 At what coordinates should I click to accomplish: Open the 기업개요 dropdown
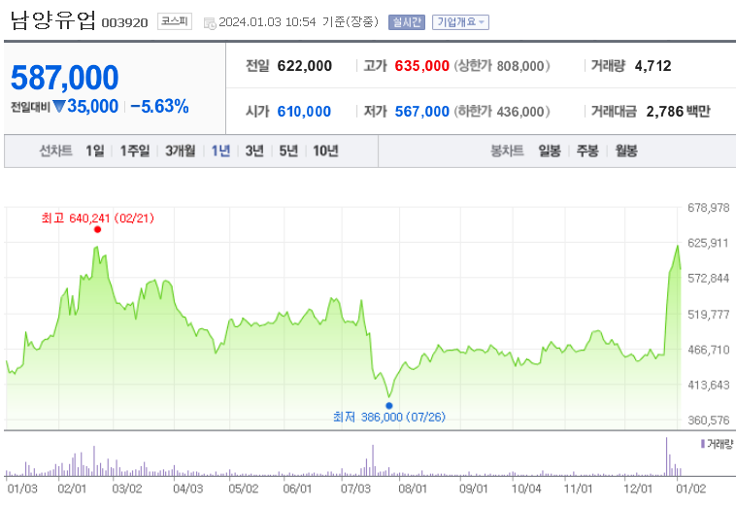(x=460, y=22)
